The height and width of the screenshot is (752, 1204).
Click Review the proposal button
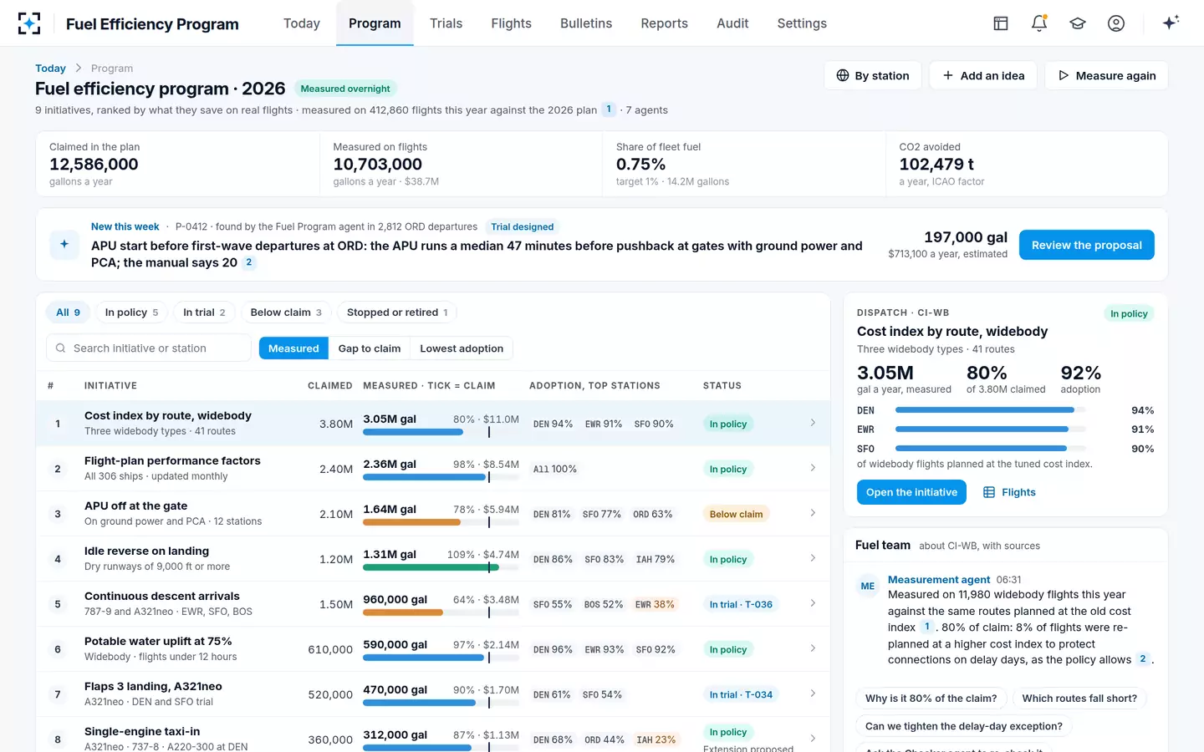pyautogui.click(x=1086, y=245)
